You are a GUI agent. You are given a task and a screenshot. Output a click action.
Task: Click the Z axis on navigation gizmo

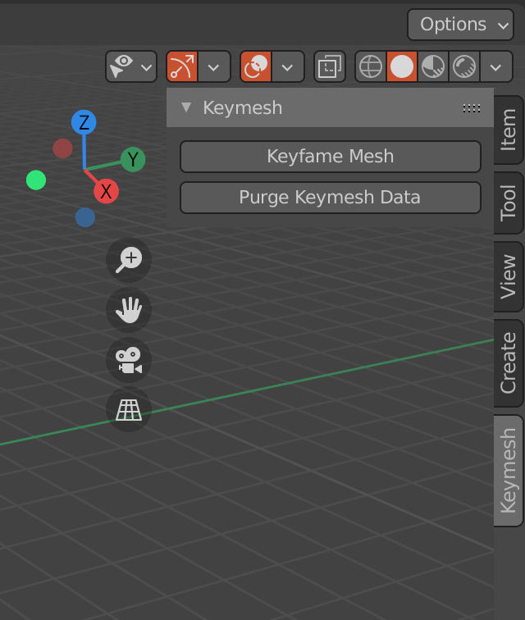coord(84,122)
